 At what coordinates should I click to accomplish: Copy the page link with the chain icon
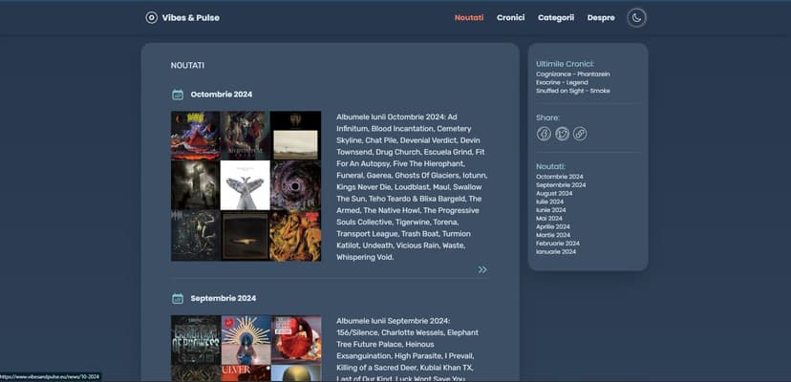[x=580, y=134]
